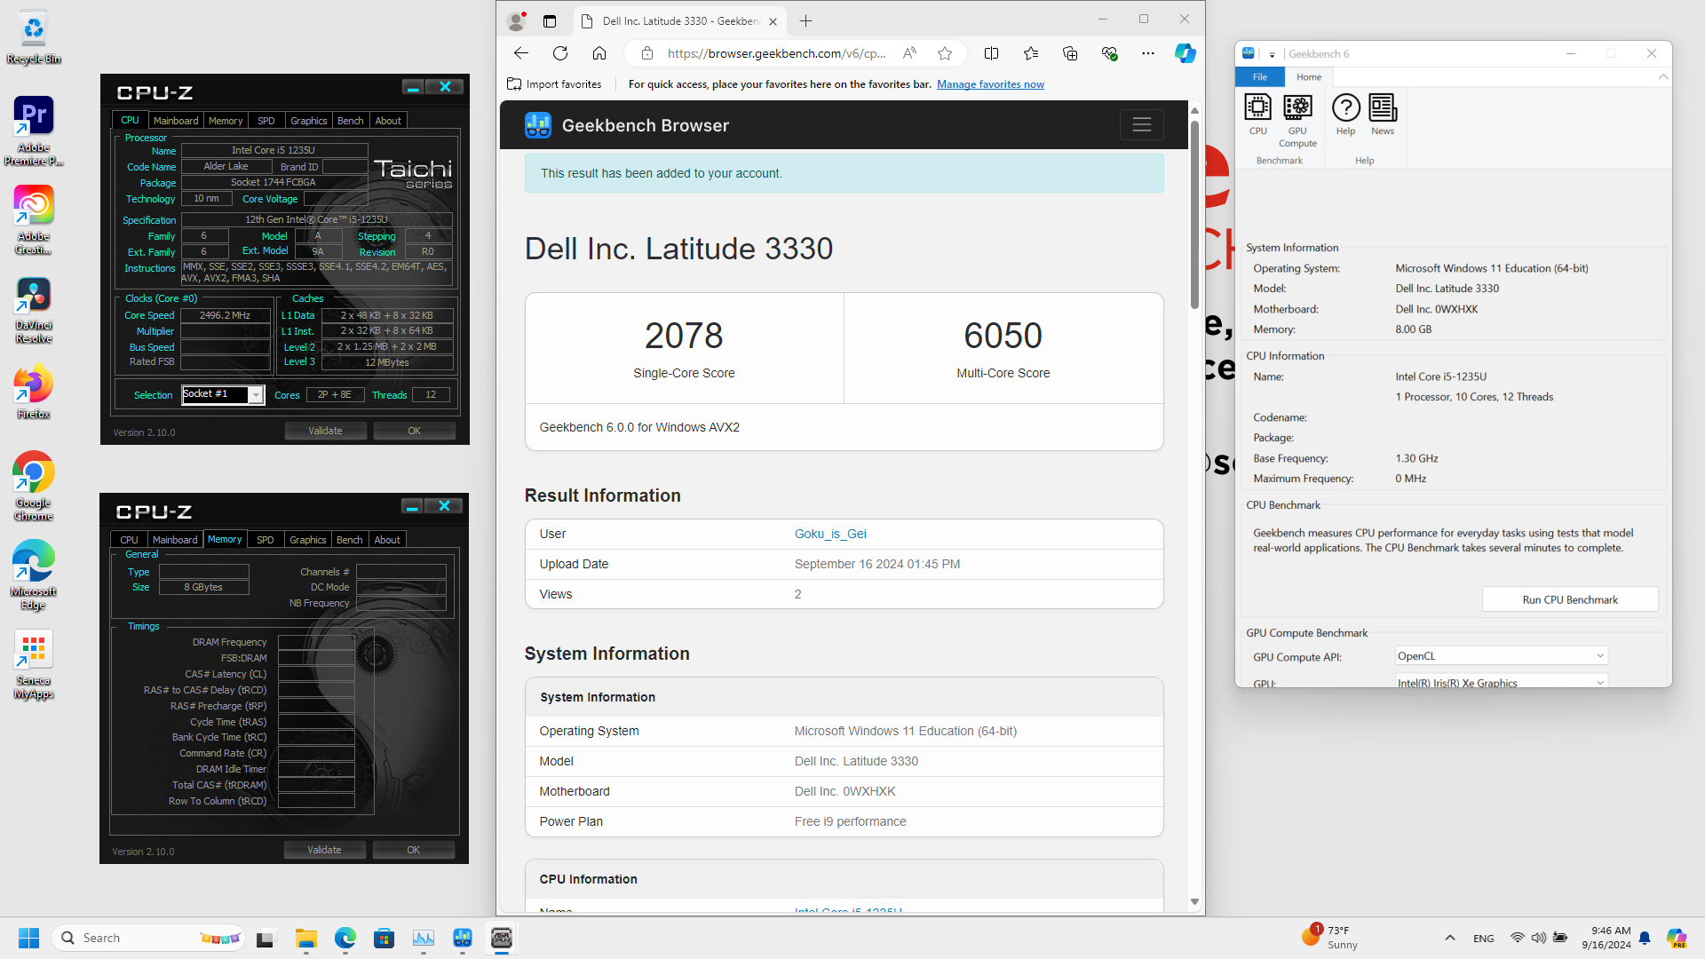Open Seneca MyApps desktop shortcut

click(34, 664)
